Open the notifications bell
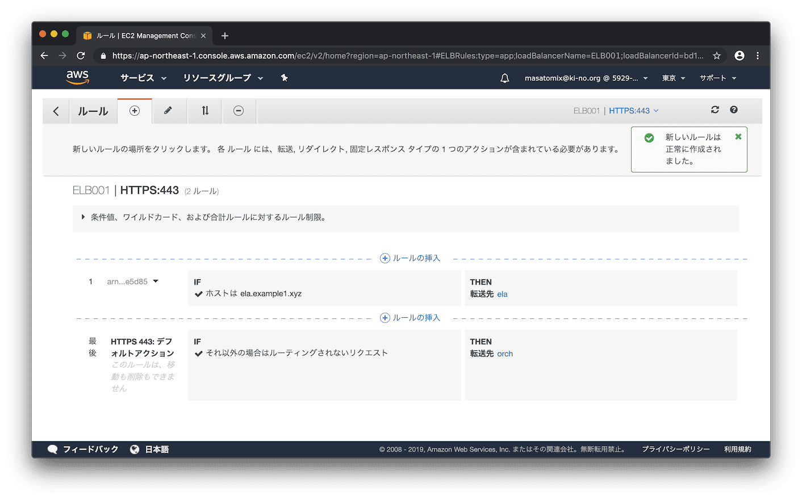 click(x=504, y=78)
